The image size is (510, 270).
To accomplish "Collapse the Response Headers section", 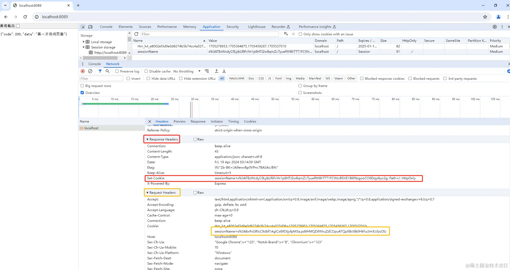I will point(147,139).
